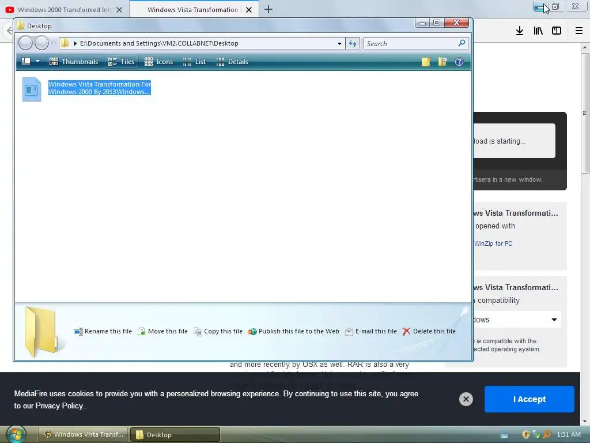590x443 pixels.
Task: Click Move this file
Action: [162, 331]
